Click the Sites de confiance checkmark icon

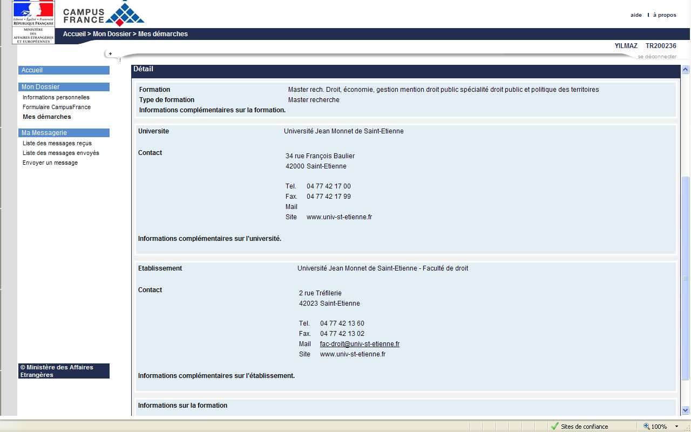[x=554, y=426]
